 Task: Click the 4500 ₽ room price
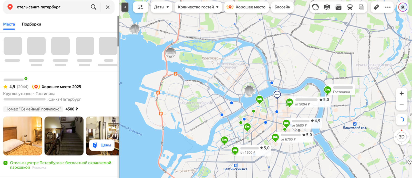click(71, 109)
